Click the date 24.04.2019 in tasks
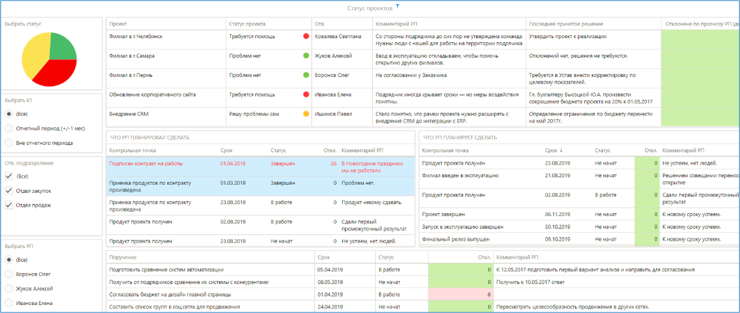 click(x=330, y=307)
